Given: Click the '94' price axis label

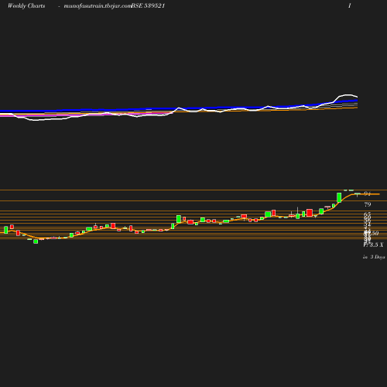Looking at the screenshot, I should pos(368,193).
